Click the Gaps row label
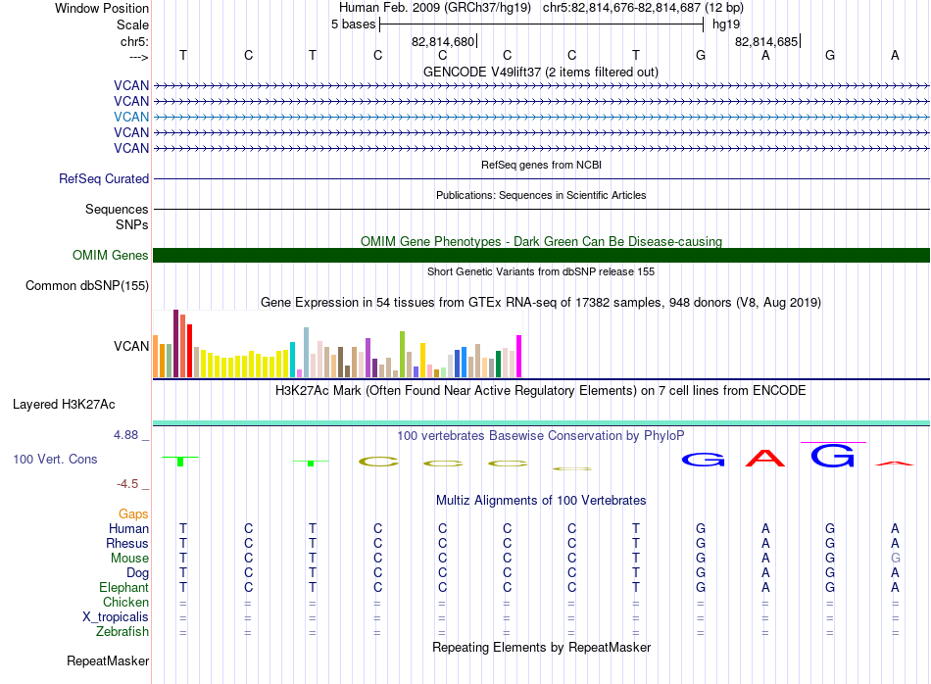This screenshot has width=931, height=684. coord(133,513)
